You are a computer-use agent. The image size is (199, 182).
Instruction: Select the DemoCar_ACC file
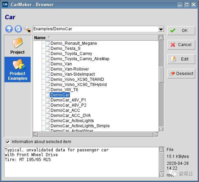[65, 111]
